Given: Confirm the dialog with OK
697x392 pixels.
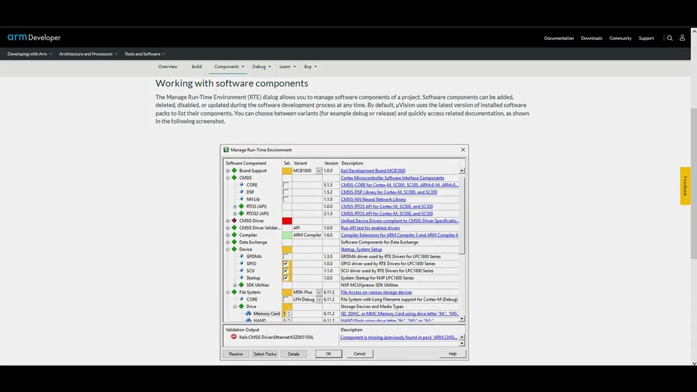Looking at the screenshot, I should click(328, 354).
